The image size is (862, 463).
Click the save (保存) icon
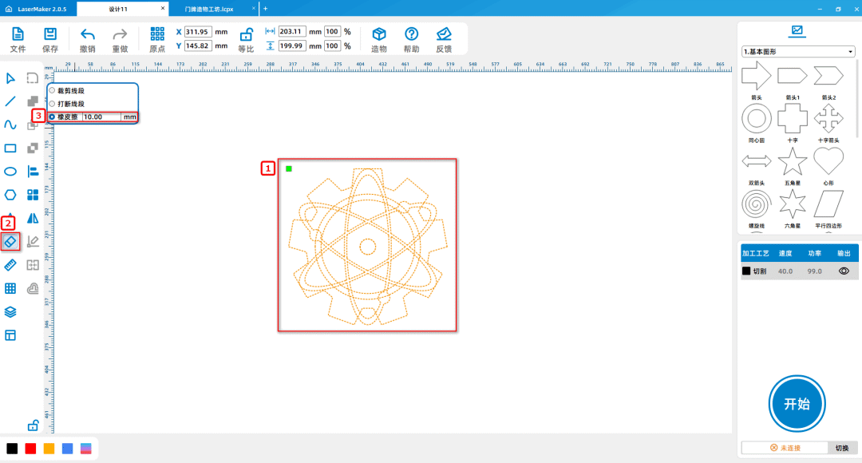click(x=50, y=34)
